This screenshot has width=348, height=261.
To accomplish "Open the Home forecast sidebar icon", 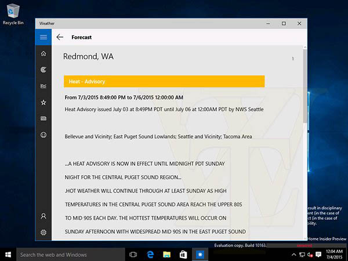I will coord(43,53).
